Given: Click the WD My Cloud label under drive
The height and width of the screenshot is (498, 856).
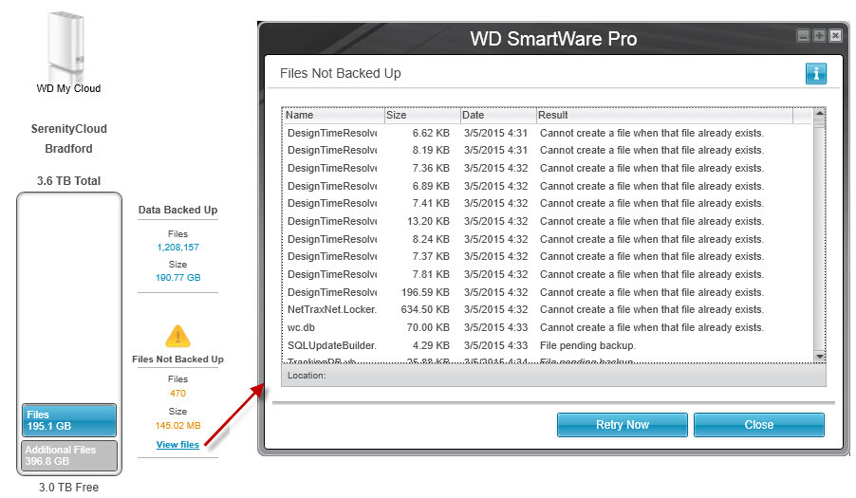Looking at the screenshot, I should point(68,88).
